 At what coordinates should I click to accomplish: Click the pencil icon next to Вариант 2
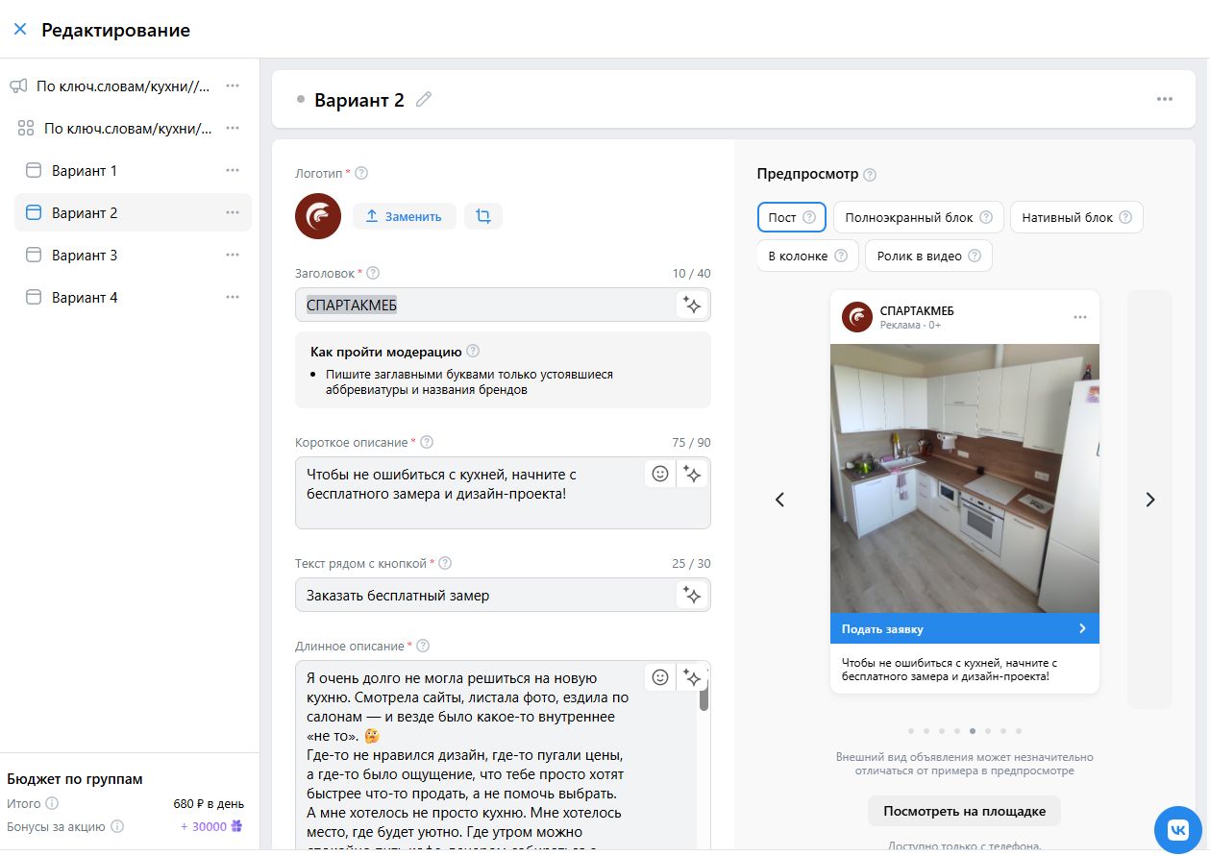(424, 99)
